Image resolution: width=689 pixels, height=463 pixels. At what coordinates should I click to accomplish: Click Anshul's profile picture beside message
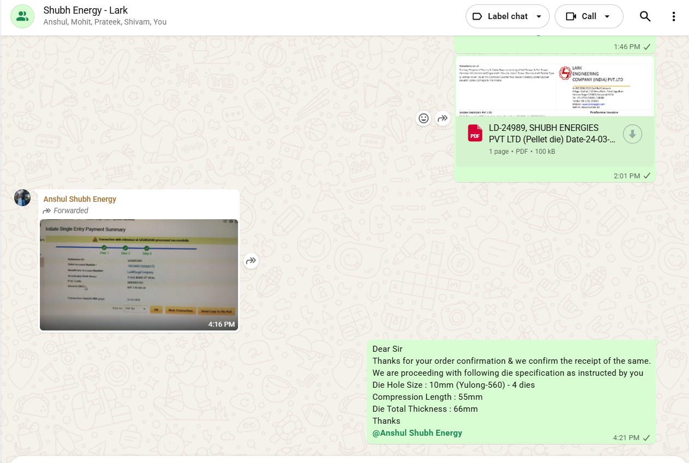point(22,198)
